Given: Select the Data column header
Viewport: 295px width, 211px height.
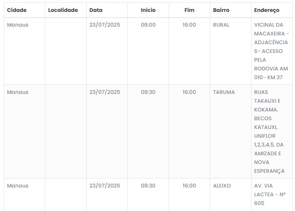Looking at the screenshot, I should tap(96, 10).
